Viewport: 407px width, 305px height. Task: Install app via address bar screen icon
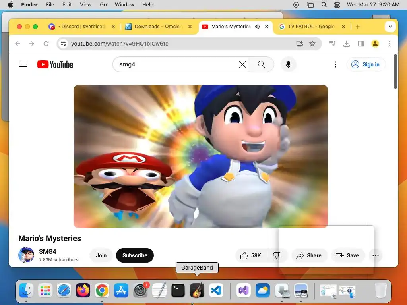click(x=300, y=44)
